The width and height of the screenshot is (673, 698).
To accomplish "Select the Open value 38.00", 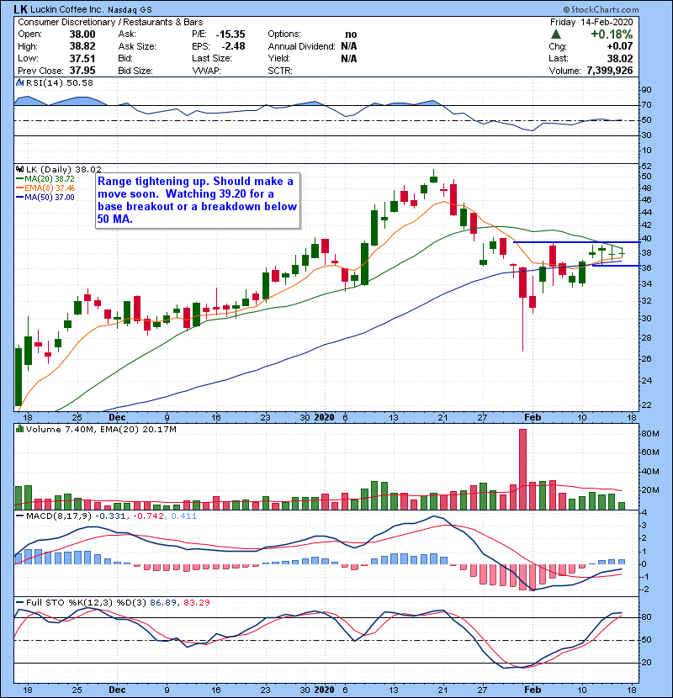I will 82,34.
